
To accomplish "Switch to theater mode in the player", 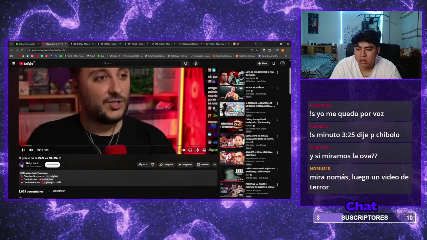I will point(204,150).
